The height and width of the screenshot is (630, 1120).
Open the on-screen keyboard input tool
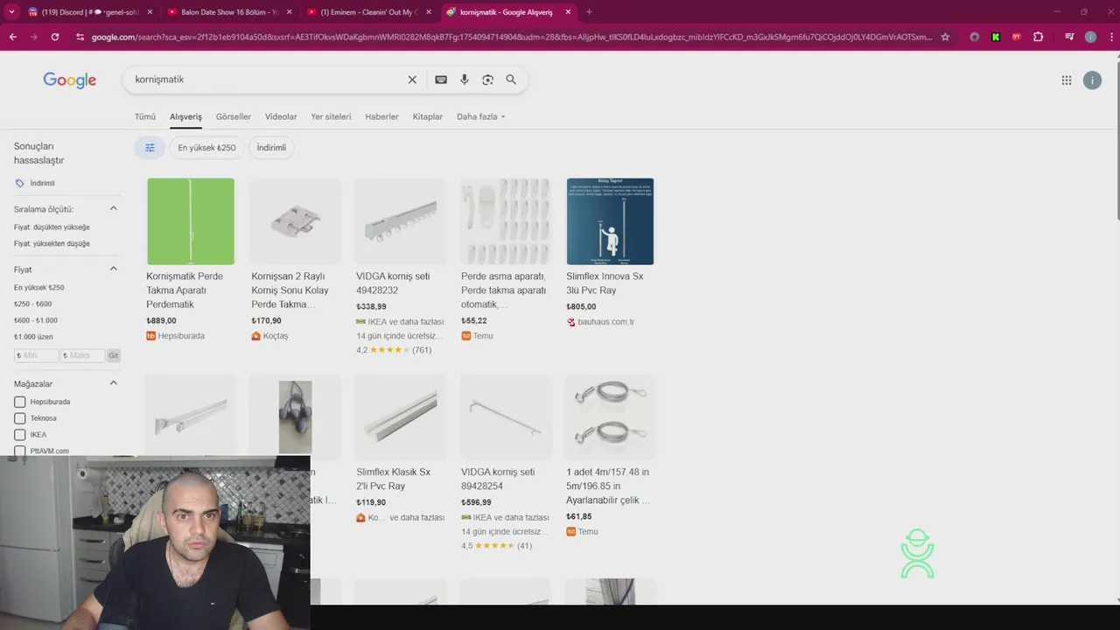(441, 80)
